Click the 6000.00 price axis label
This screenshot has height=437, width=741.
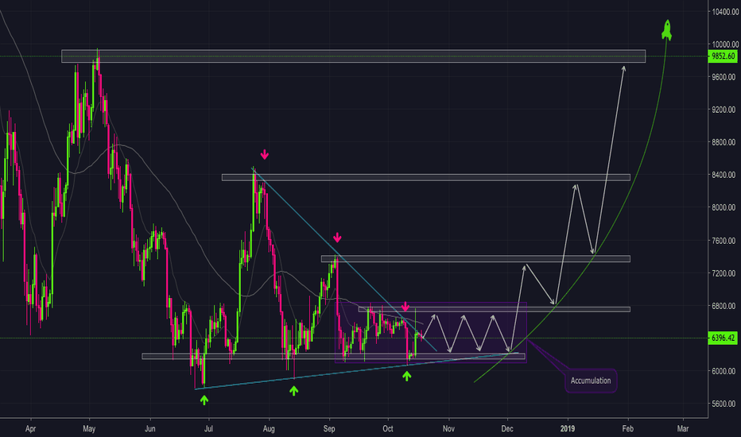point(724,371)
